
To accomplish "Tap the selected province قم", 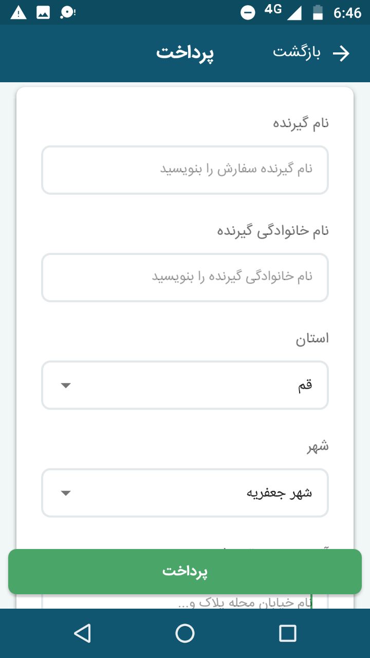I will 305,386.
